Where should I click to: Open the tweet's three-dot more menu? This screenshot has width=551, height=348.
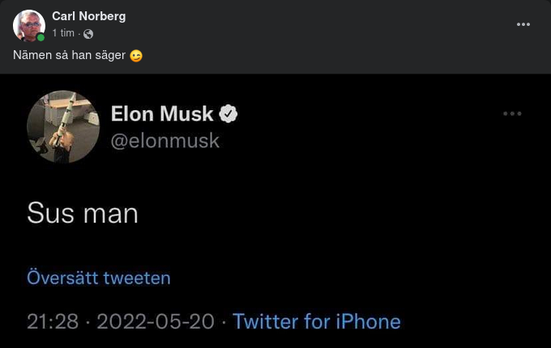tap(512, 114)
